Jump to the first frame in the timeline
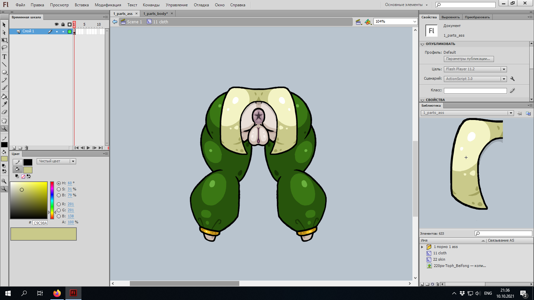Viewport: 534px width, 300px height. pyautogui.click(x=76, y=148)
